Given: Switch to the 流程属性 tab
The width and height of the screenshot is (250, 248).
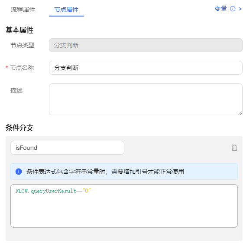Looking at the screenshot, I should pyautogui.click(x=23, y=10).
